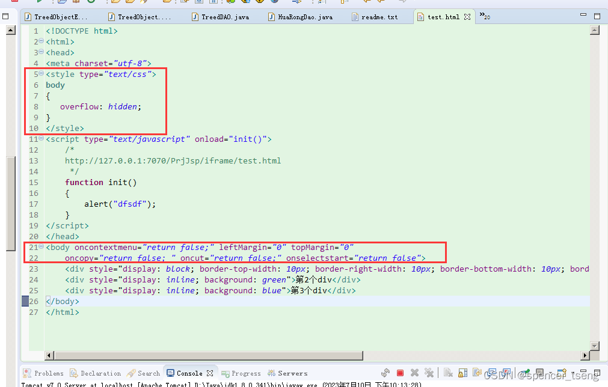The height and width of the screenshot is (387, 608).
Task: Close the Console view tab
Action: 210,373
